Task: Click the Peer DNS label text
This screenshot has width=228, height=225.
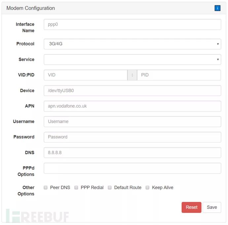Action: [60, 188]
